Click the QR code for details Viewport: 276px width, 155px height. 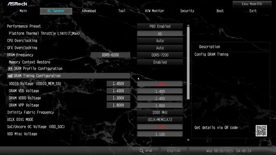tap(261, 130)
